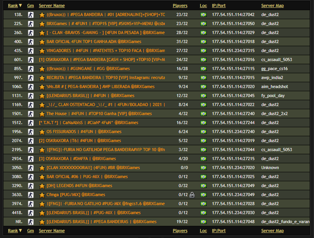Toggle the favorite star on VINGADORES #4FUN row
This screenshot has height=238, width=314.
tap(42, 50)
